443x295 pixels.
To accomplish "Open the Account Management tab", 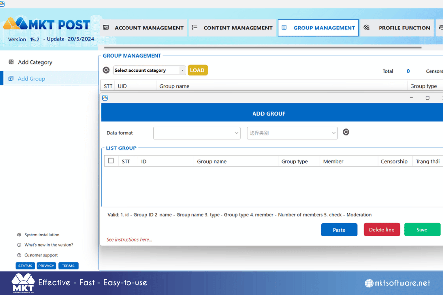I will click(144, 28).
